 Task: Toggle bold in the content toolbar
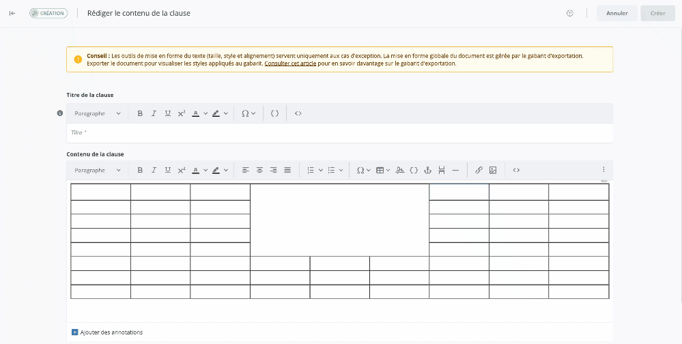(140, 170)
